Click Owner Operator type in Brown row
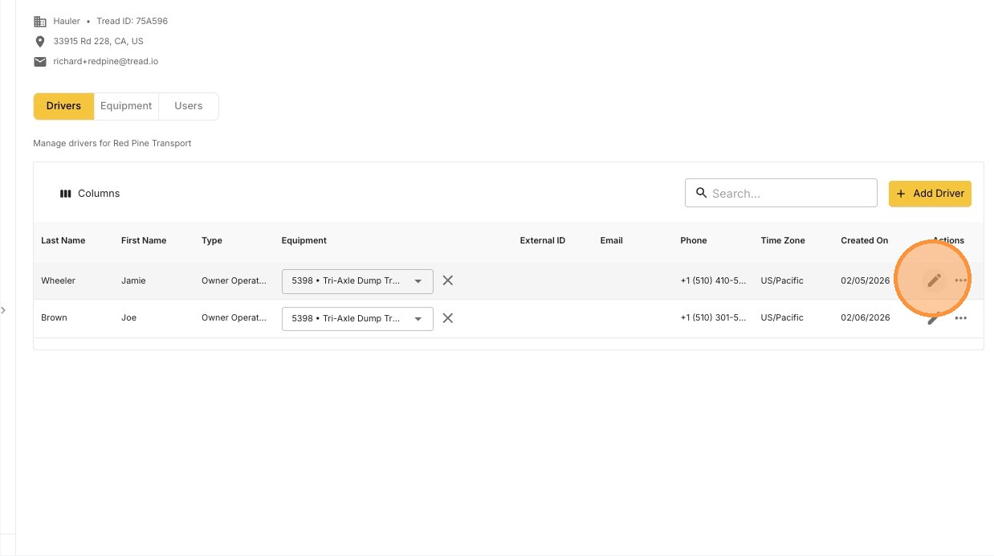The width and height of the screenshot is (994, 556). [234, 317]
